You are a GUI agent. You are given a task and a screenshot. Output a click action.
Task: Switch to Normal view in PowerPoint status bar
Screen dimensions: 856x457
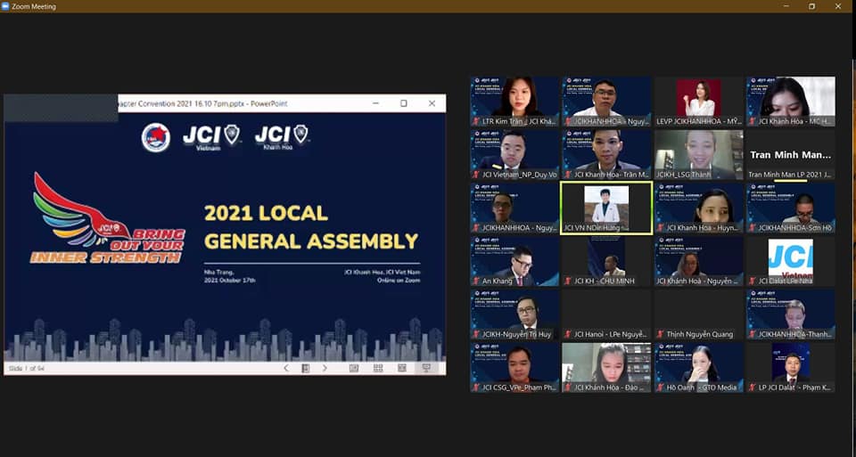(354, 368)
